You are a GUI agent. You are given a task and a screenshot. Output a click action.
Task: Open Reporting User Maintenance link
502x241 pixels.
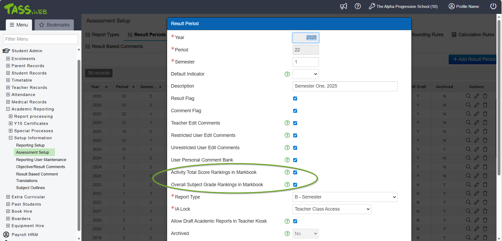pyautogui.click(x=41, y=160)
